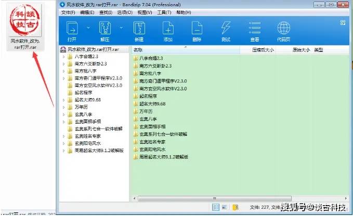The image size is (353, 216).
Task: Click the grid layout icon in the toolbar corner
Action: (x=343, y=22)
